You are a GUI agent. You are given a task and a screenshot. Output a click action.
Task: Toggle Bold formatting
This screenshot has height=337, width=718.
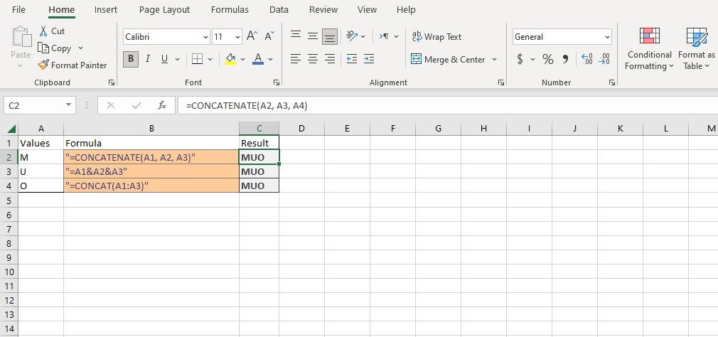coord(130,59)
